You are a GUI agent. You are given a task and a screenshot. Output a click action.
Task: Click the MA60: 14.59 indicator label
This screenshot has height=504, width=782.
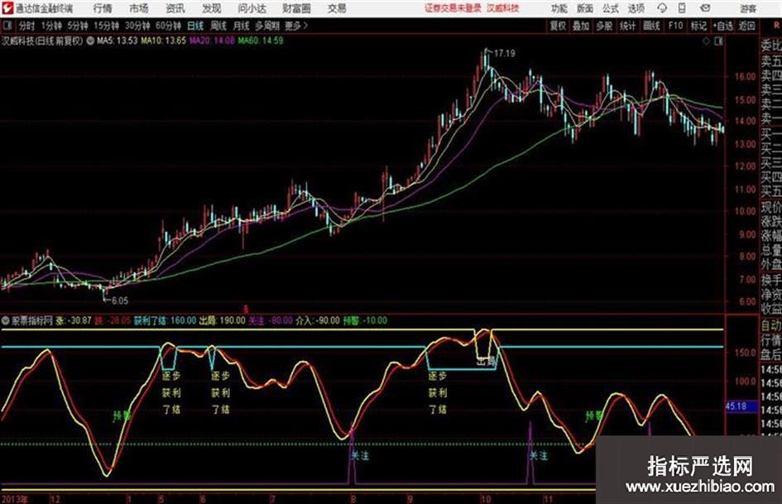(x=261, y=41)
